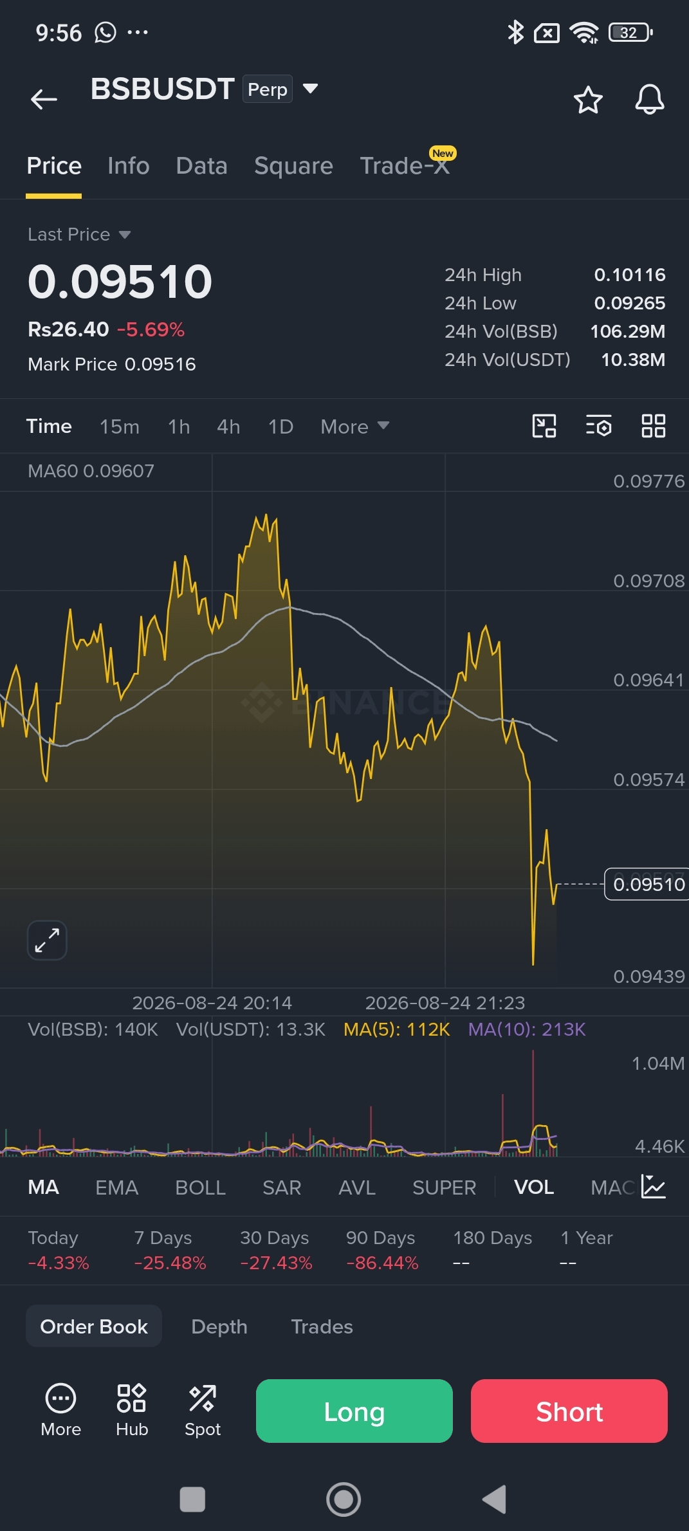Tap the 24h Vol(USDT) 10.38M value
Image resolution: width=689 pixels, height=1531 pixels.
[x=633, y=360]
